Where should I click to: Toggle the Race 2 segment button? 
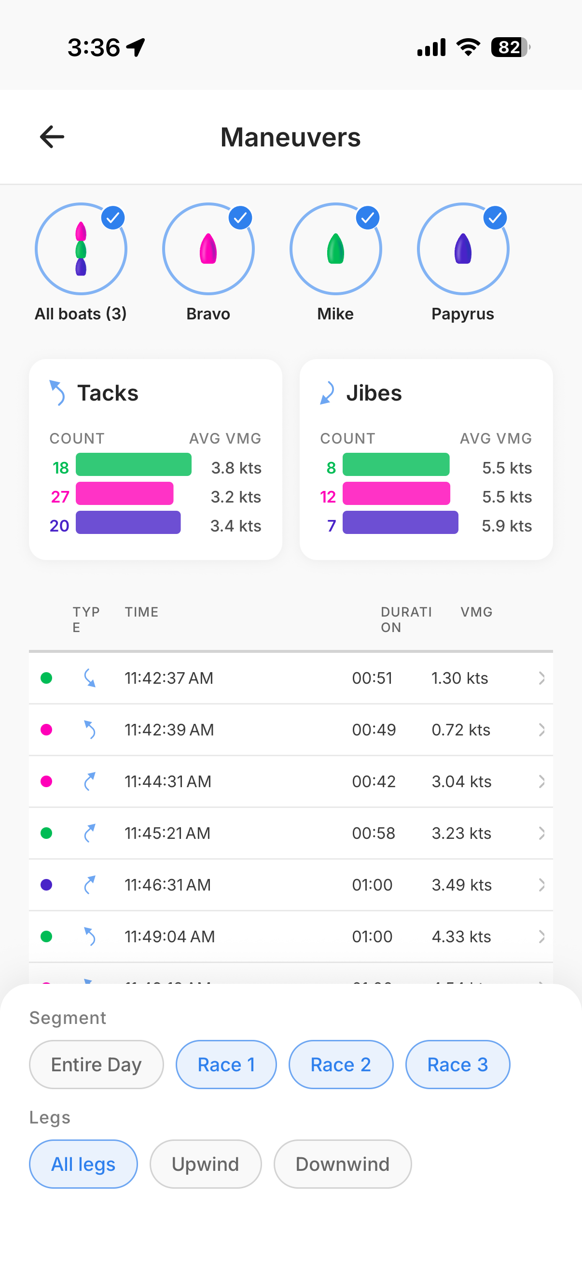tap(340, 1065)
